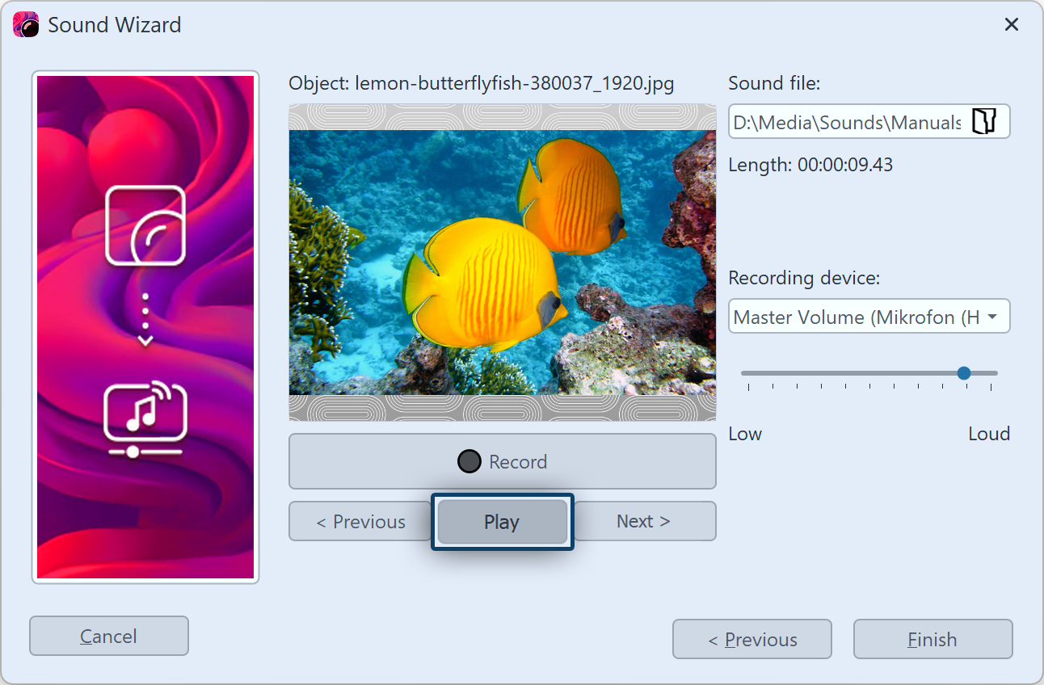Close the Sound Wizard window

[1011, 25]
